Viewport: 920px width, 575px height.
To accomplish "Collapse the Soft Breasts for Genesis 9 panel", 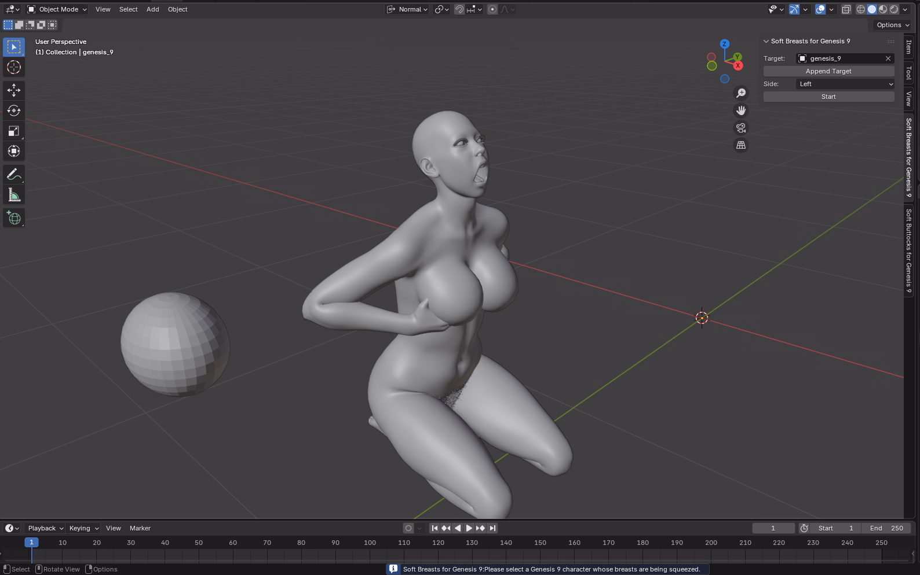I will [766, 41].
